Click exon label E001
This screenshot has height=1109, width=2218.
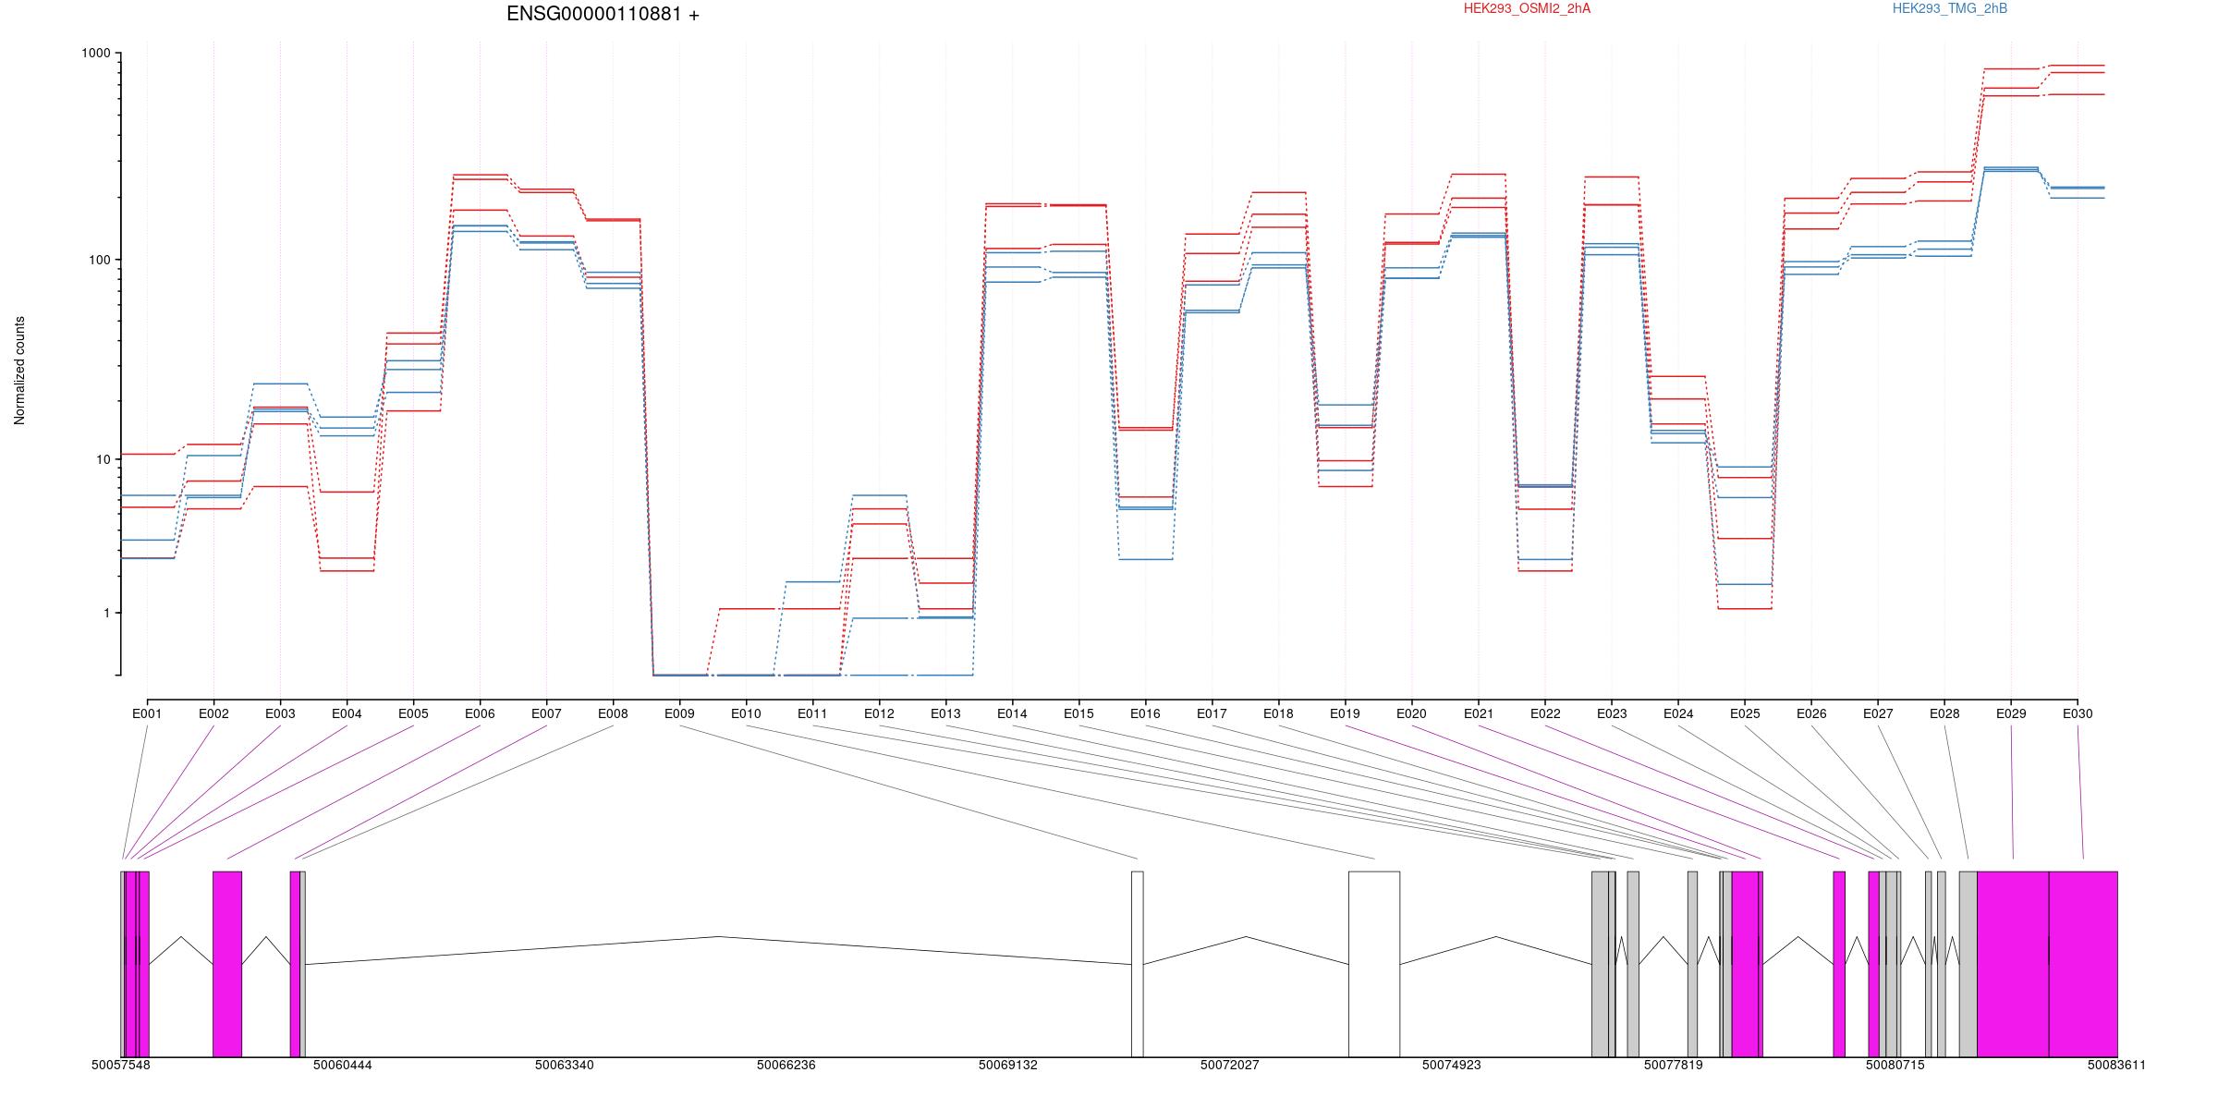(x=147, y=713)
